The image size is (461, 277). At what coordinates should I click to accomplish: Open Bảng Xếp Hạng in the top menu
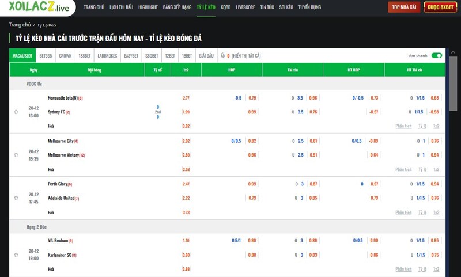176,7
